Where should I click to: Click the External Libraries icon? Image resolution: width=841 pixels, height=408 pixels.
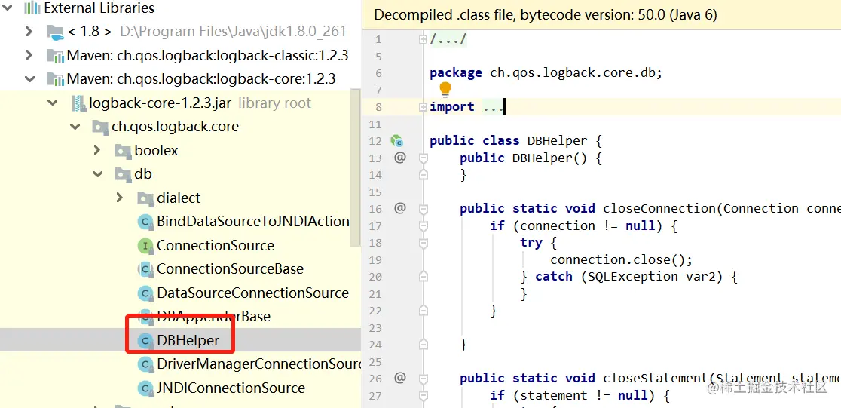point(32,8)
